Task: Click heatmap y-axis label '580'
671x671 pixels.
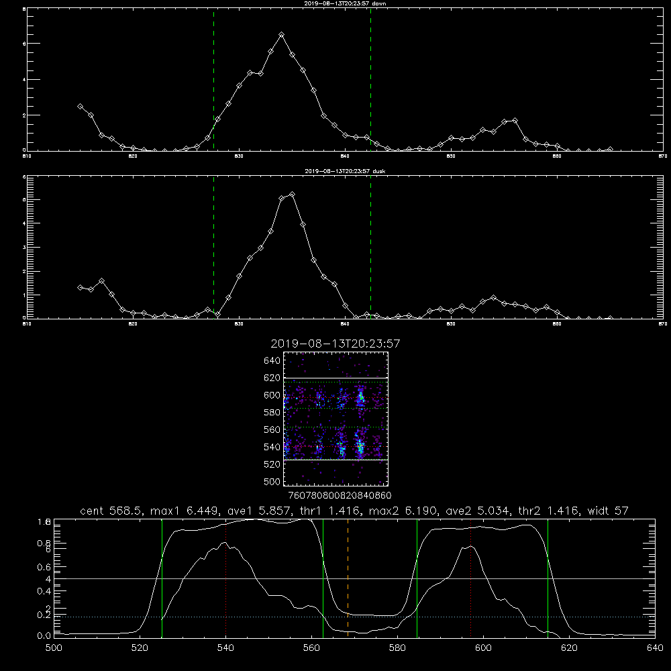Action: click(x=272, y=413)
